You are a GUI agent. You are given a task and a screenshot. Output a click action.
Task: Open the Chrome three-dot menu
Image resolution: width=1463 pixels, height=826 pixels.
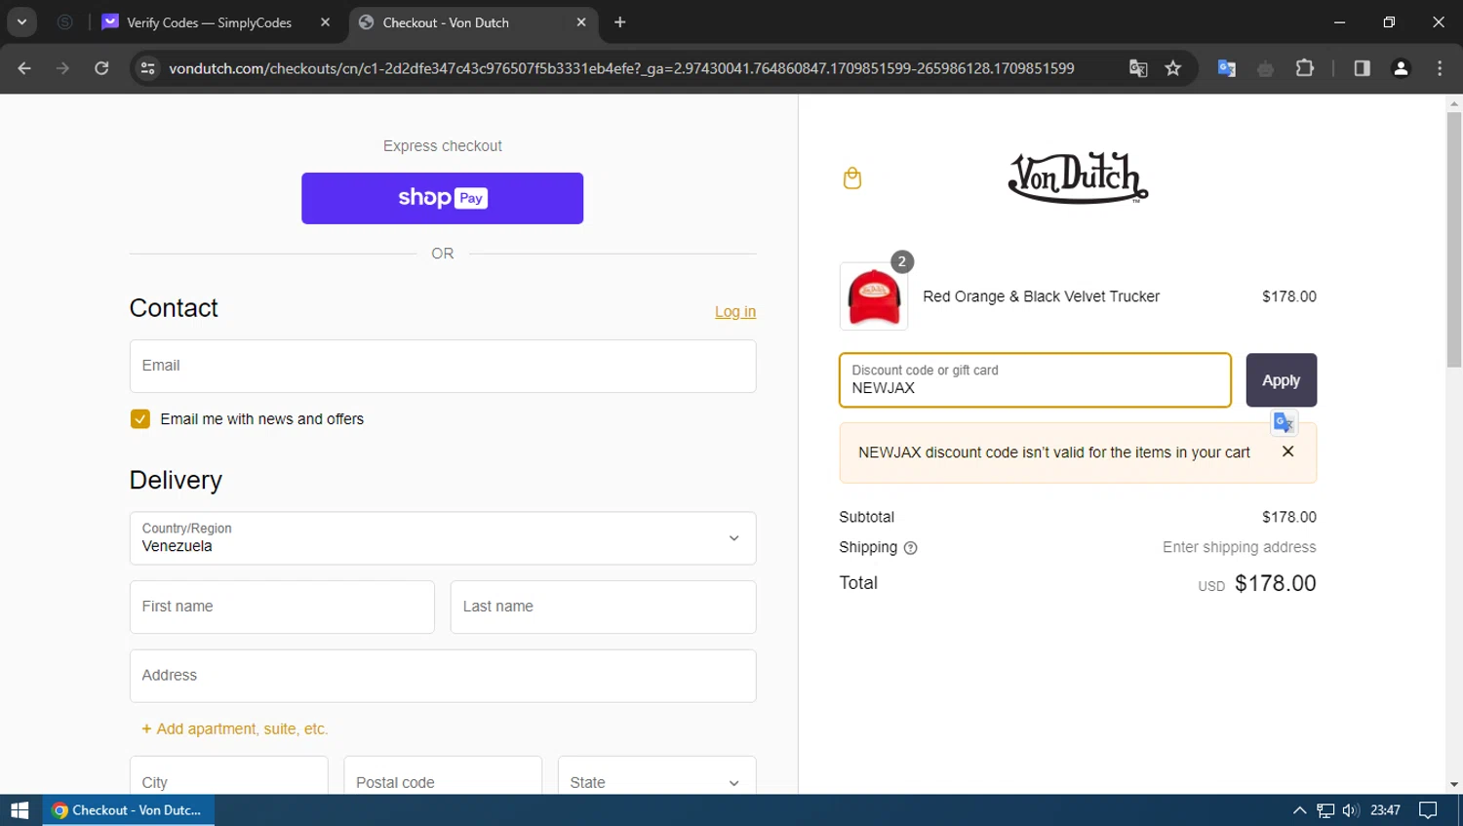pyautogui.click(x=1440, y=68)
